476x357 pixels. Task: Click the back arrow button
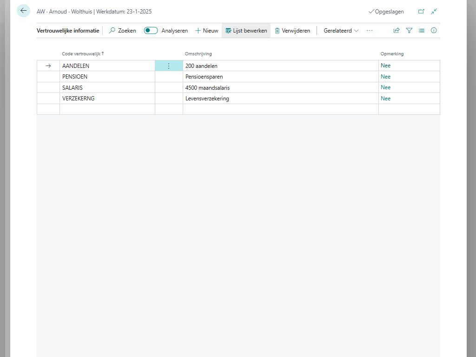pos(23,11)
